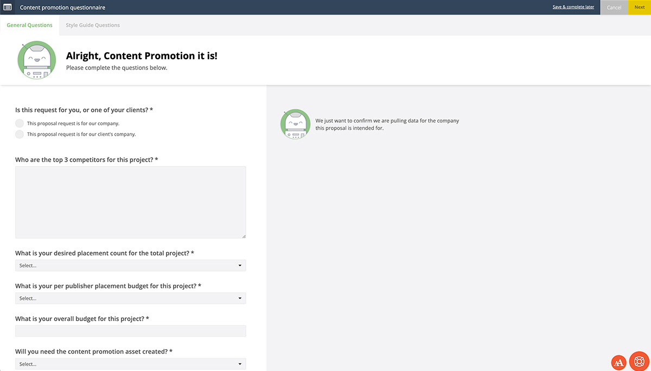Open the lifebuoy help button
The height and width of the screenshot is (371, 651).
point(639,361)
